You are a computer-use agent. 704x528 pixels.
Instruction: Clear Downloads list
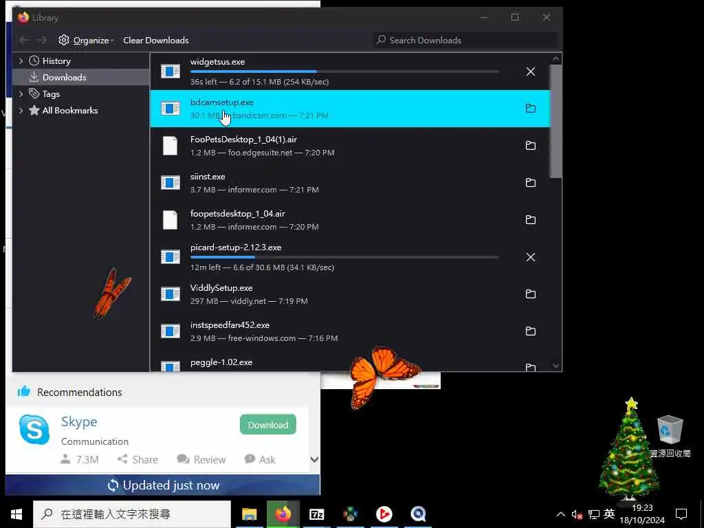coord(156,41)
